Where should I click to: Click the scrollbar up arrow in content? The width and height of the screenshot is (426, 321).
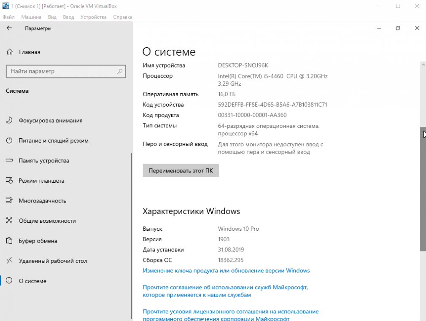pos(423,65)
